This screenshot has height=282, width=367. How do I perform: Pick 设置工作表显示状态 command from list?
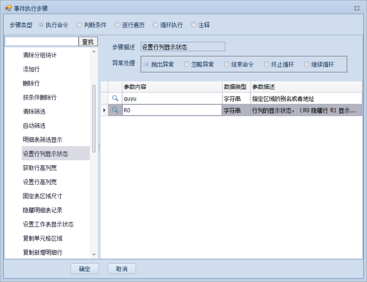48,224
